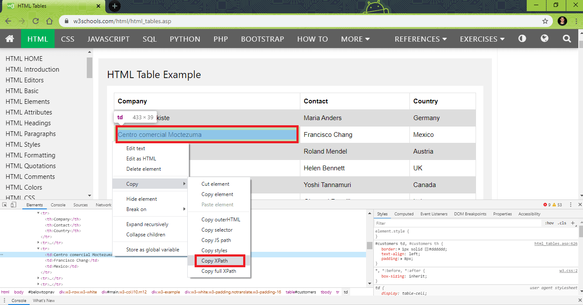Add a new style rule with plus icon
583x305 pixels.
[573, 223]
